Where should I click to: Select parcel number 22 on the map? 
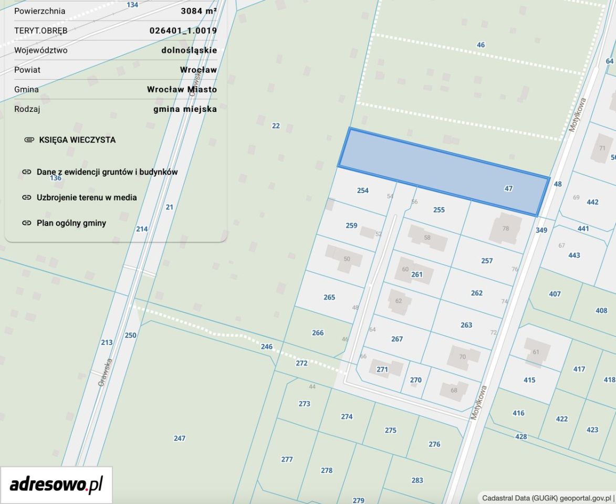coord(276,125)
